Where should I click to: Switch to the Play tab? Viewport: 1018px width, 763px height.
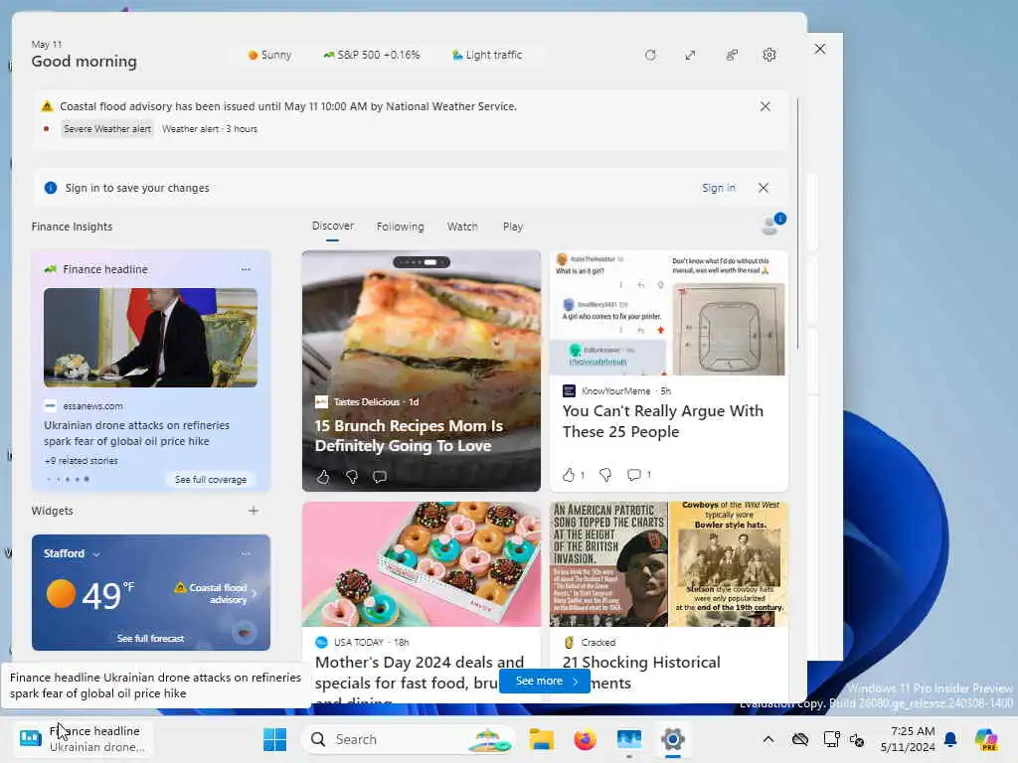point(512,227)
